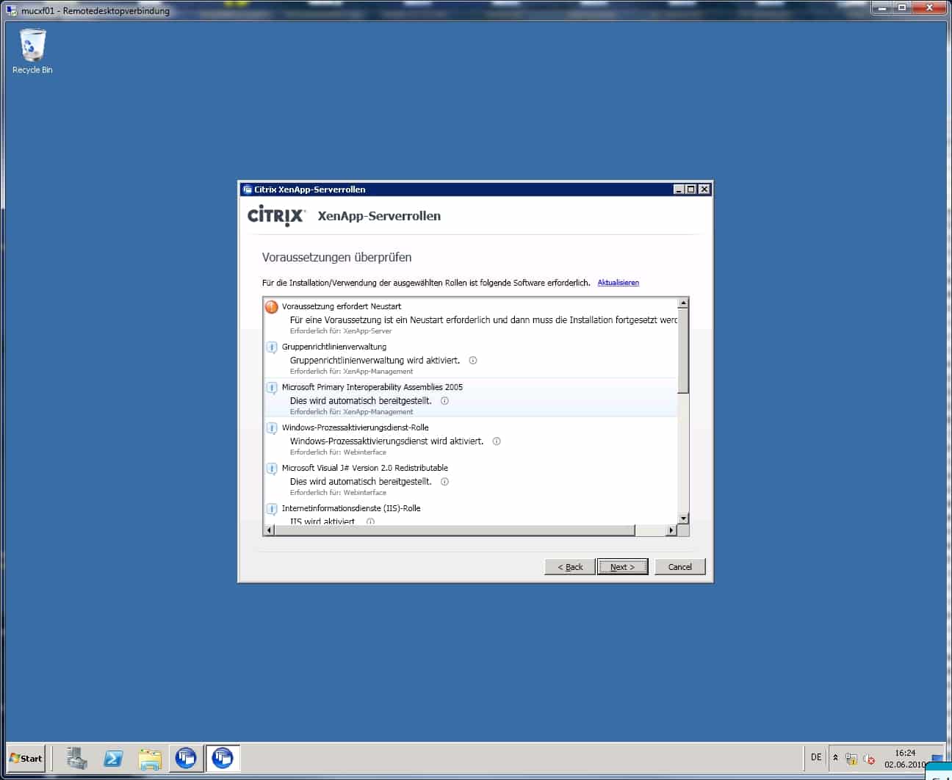Open Server Manager from the taskbar
952x780 pixels.
point(76,758)
